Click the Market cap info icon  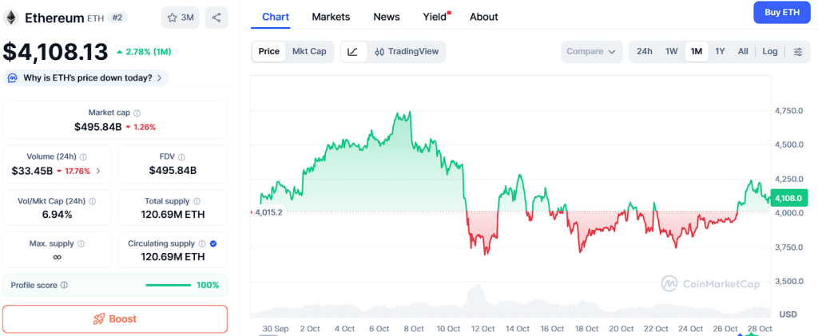[137, 113]
